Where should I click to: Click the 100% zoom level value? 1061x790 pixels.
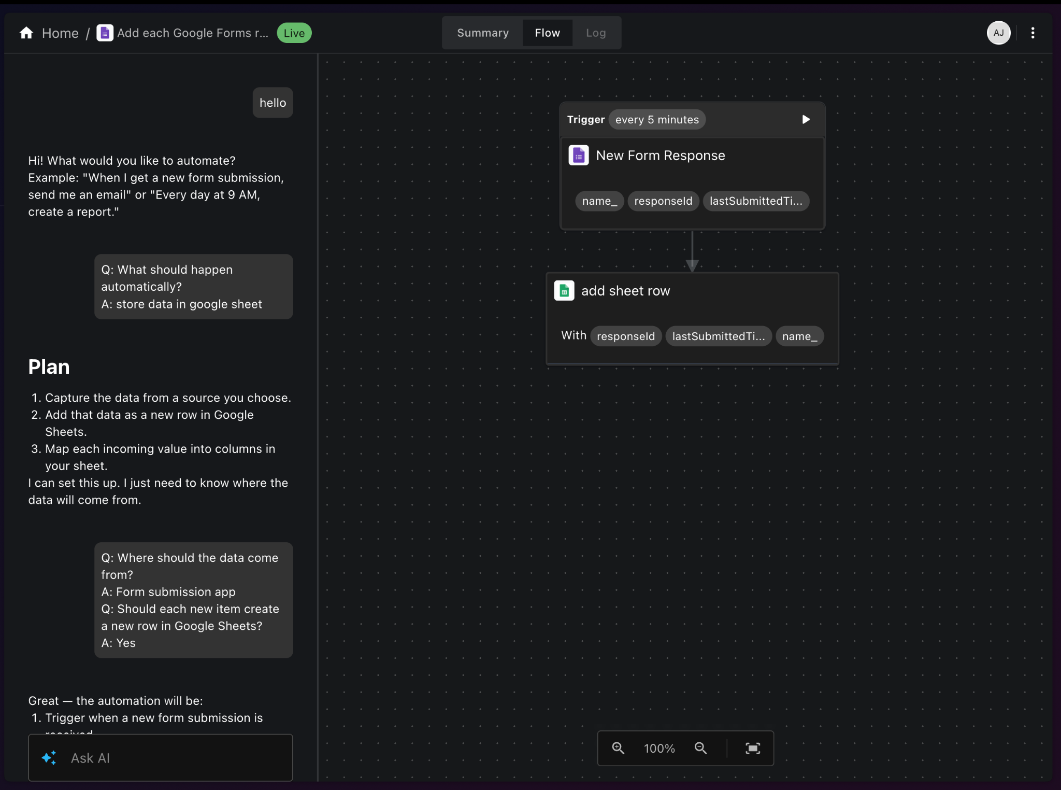pos(659,749)
